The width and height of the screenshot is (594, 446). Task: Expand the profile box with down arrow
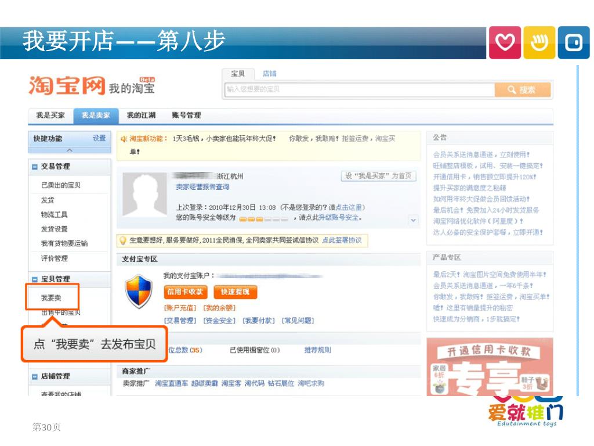click(x=413, y=220)
